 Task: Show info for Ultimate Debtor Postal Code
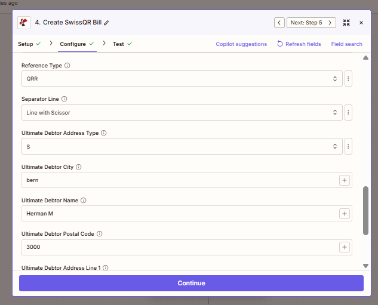100,234
